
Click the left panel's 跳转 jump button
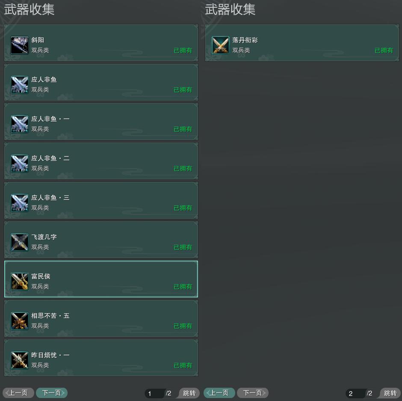point(189,393)
